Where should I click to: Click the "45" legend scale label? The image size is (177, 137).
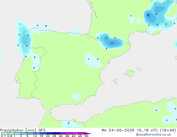(x=80, y=136)
